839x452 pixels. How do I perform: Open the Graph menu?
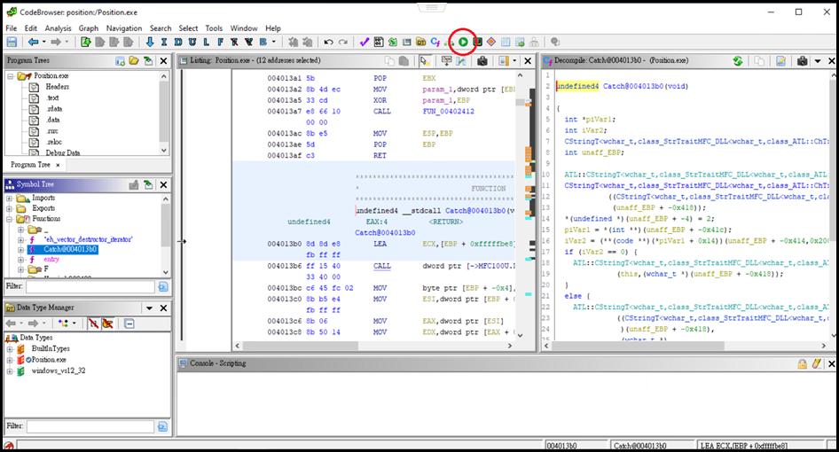click(89, 27)
